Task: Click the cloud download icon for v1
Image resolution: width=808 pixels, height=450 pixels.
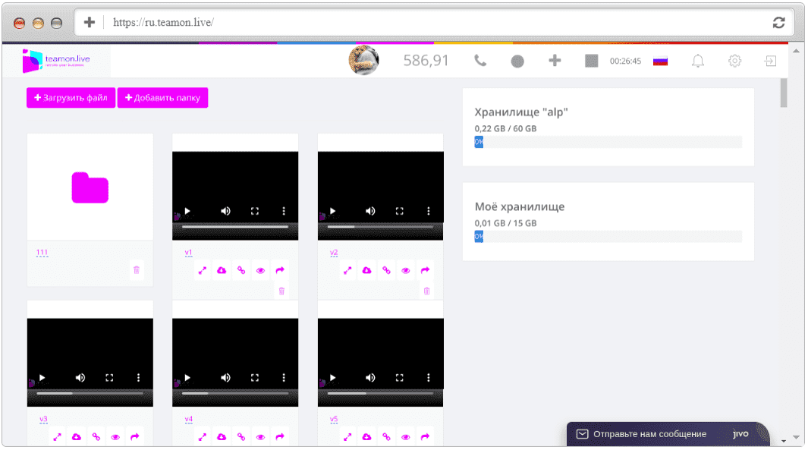Action: (222, 270)
